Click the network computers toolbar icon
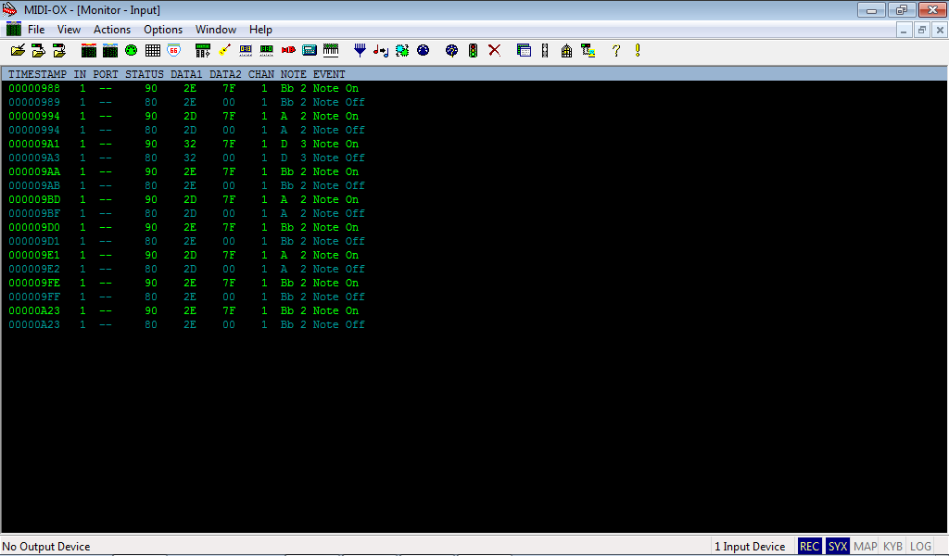Image resolution: width=949 pixels, height=556 pixels. tap(588, 51)
